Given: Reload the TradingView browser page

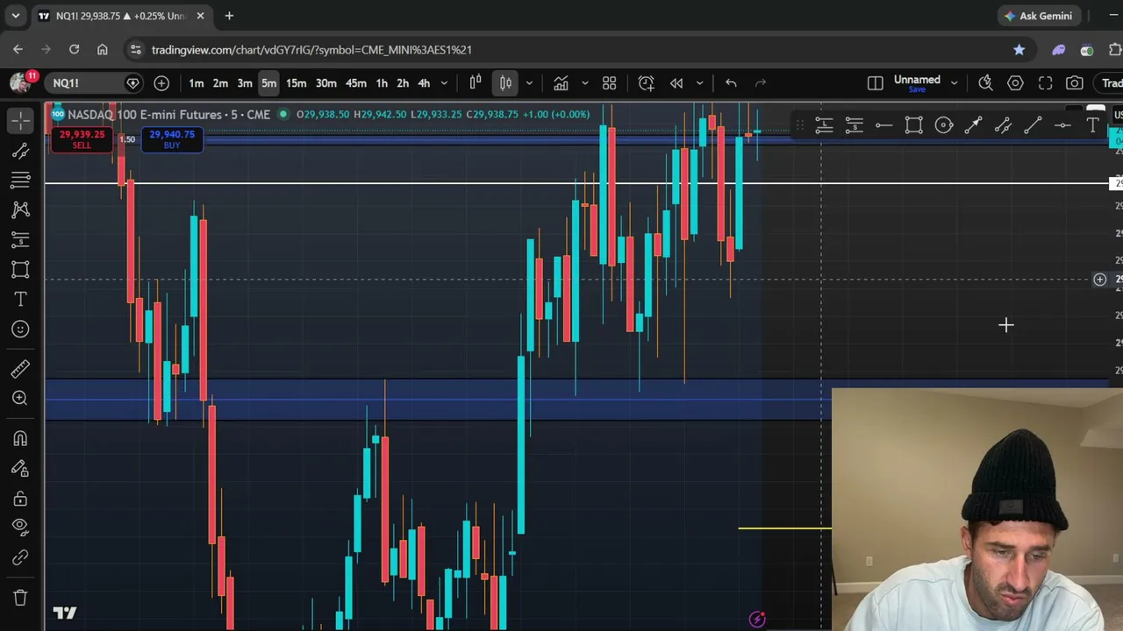Looking at the screenshot, I should [x=75, y=50].
